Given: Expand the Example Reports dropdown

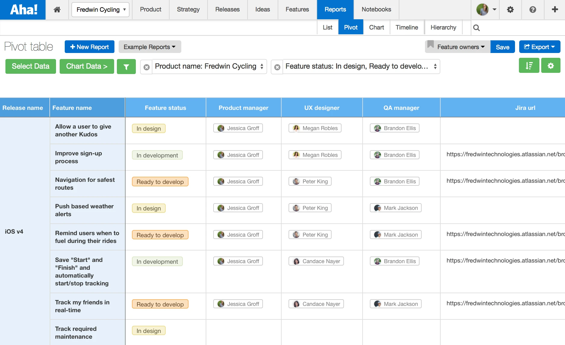Looking at the screenshot, I should pyautogui.click(x=150, y=47).
